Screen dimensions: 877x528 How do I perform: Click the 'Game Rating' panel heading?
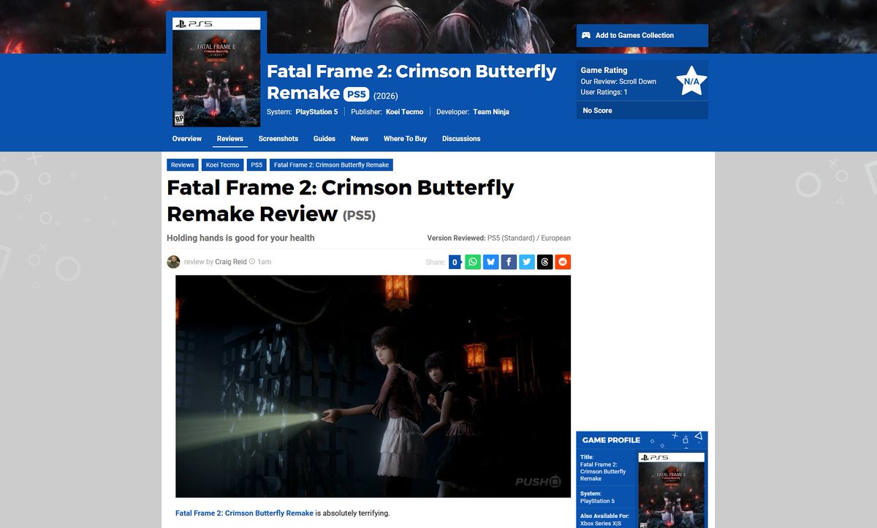tap(604, 71)
